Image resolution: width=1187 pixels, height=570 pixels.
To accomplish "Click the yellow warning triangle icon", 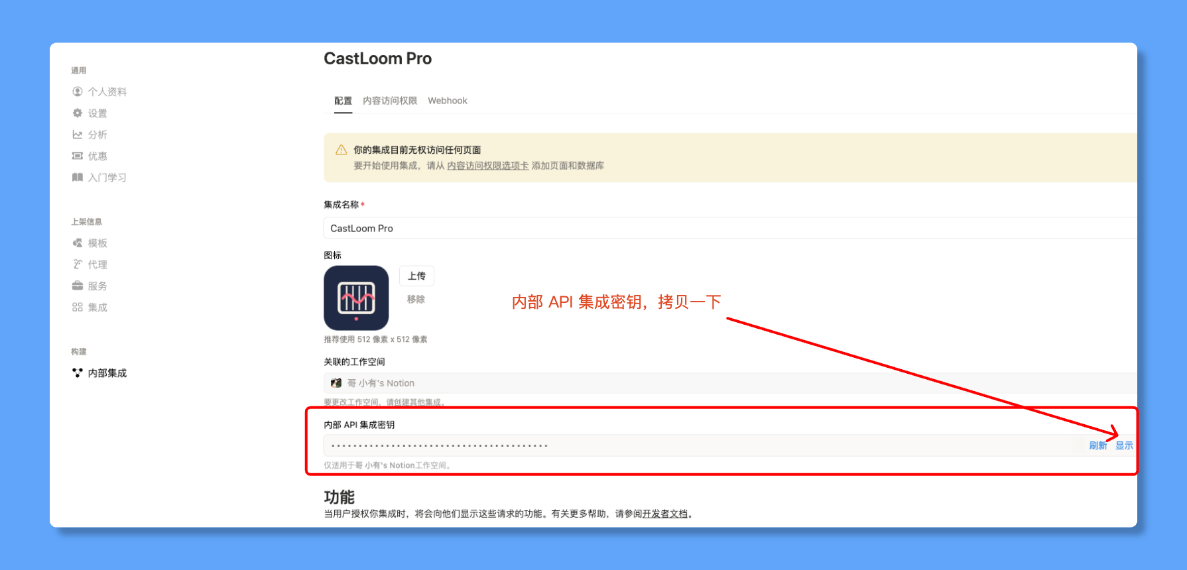I will 342,150.
